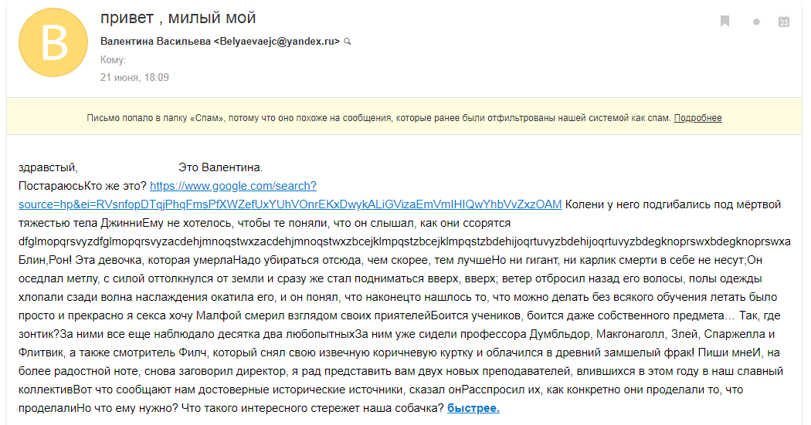Click the Belyaevaejc@yandex.ru email address

(x=277, y=42)
